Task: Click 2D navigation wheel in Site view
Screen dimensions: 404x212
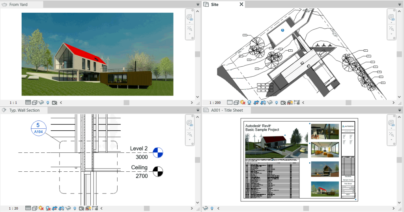Action: [x=391, y=17]
